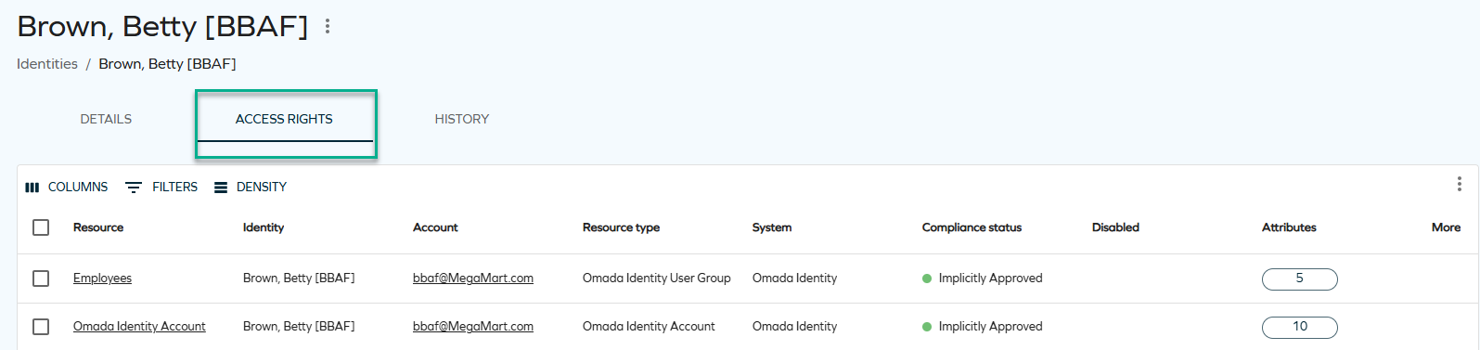Check the Employees row checkbox
Screen dimensions: 1480x350
click(x=41, y=279)
